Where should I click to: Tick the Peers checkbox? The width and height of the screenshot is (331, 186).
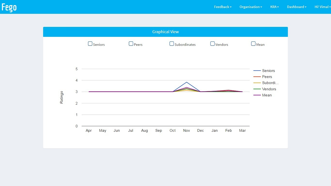tap(131, 44)
